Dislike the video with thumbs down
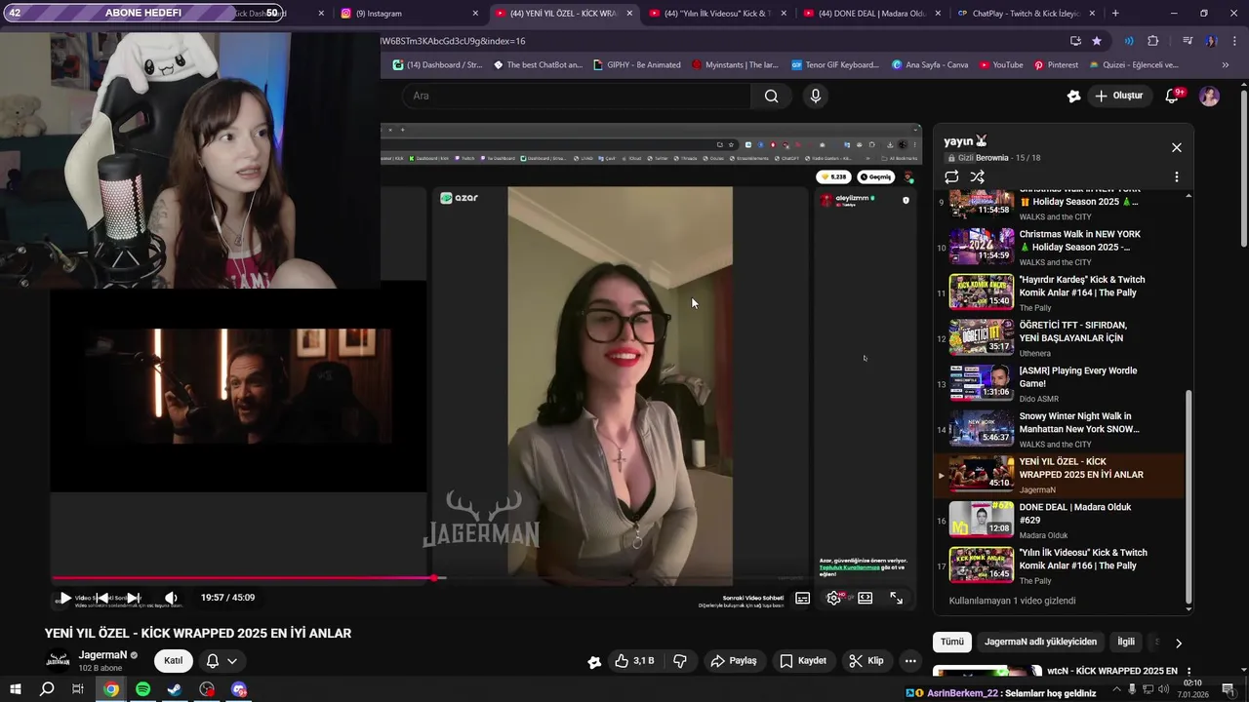Screen dimensions: 1249x702 (680, 661)
